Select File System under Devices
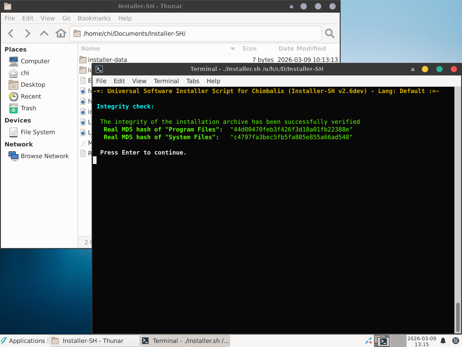 click(x=37, y=132)
